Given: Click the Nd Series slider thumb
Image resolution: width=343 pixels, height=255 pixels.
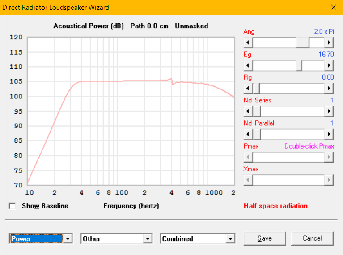Looking at the screenshot, I should click(257, 111).
